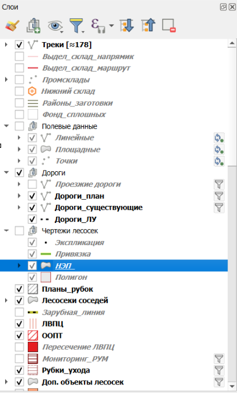The image size is (237, 393).
Task: Expand the НЭП_ layer node
Action: (19, 266)
